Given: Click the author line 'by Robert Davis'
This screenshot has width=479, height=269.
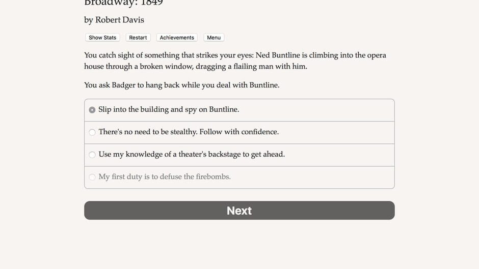Looking at the screenshot, I should [x=114, y=20].
